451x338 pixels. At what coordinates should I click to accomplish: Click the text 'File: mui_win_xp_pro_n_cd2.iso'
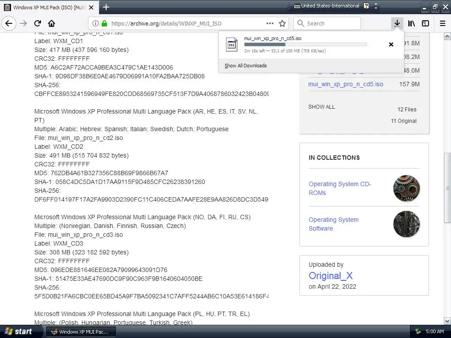[x=78, y=138]
